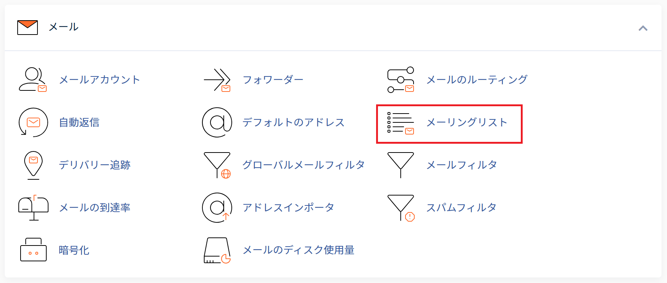Click the envelope icon beside メール header
This screenshot has width=667, height=283.
coord(28,28)
